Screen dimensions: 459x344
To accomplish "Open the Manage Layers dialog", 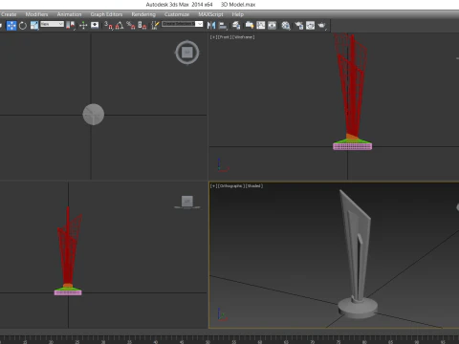I will [x=236, y=26].
